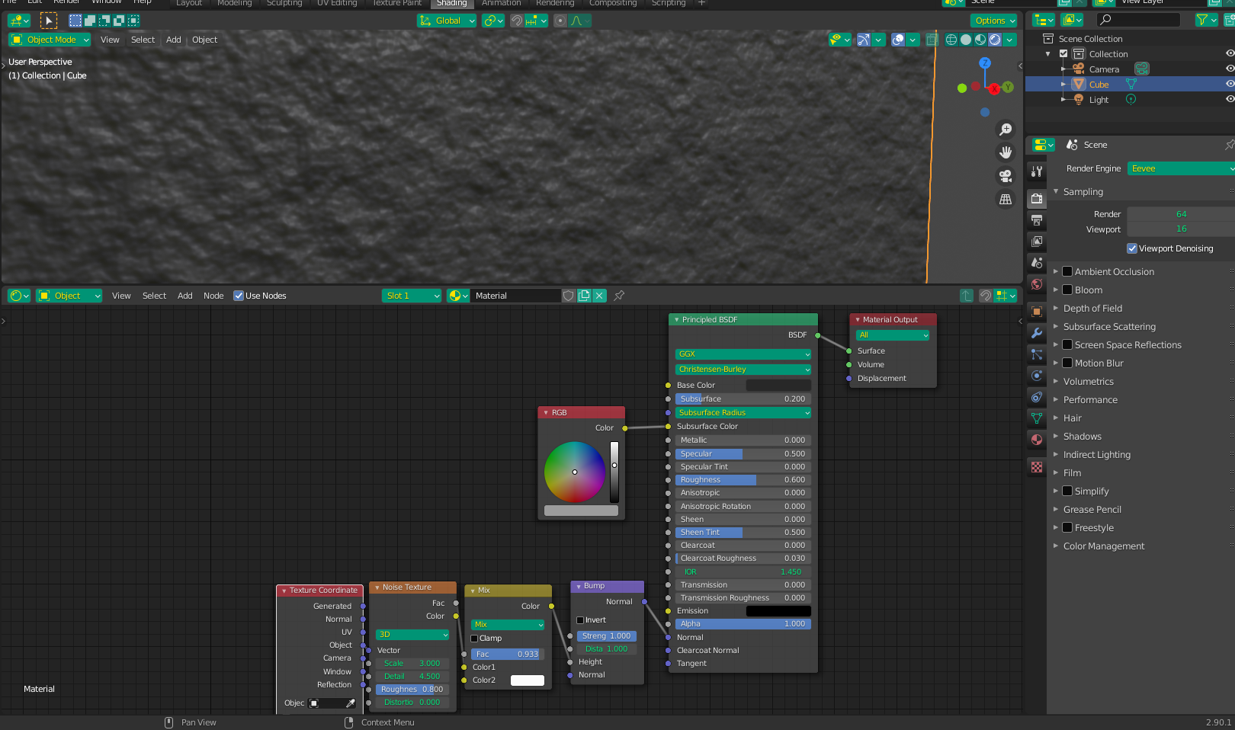Open the World properties tab
Image resolution: width=1235 pixels, height=730 pixels.
(1037, 284)
